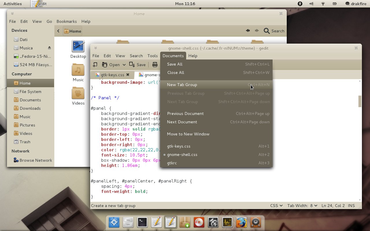Open Go menu in Home window
The height and width of the screenshot is (231, 370).
point(49,21)
